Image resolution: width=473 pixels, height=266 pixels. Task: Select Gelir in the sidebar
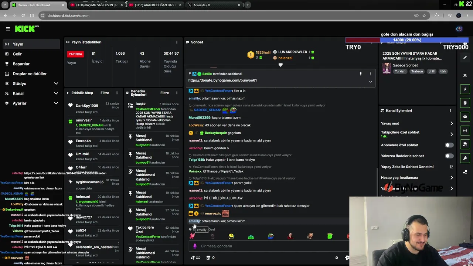(31, 54)
